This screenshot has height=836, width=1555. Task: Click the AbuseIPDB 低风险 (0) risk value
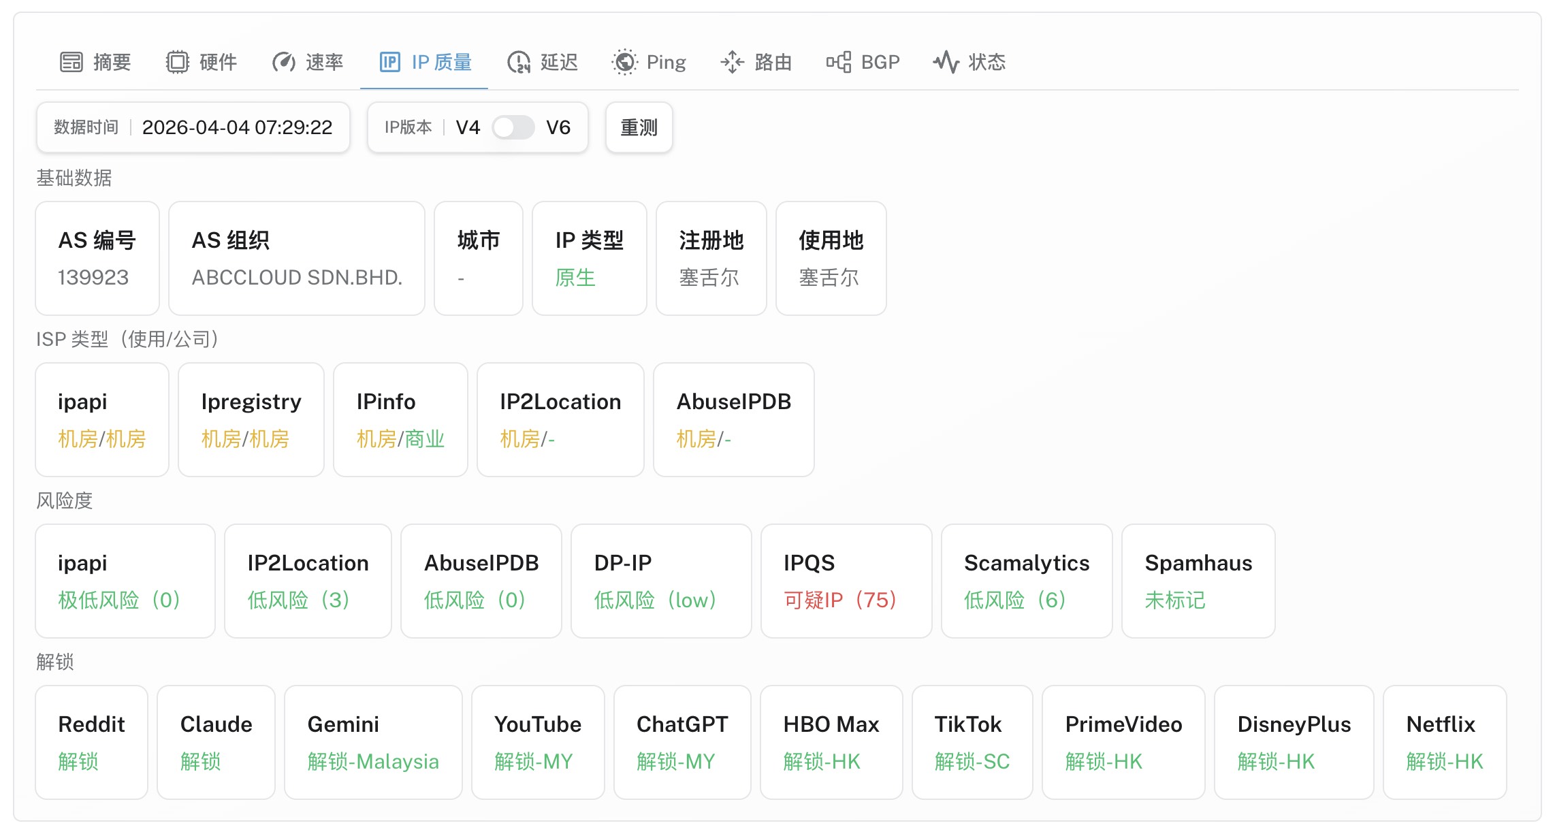(x=475, y=600)
